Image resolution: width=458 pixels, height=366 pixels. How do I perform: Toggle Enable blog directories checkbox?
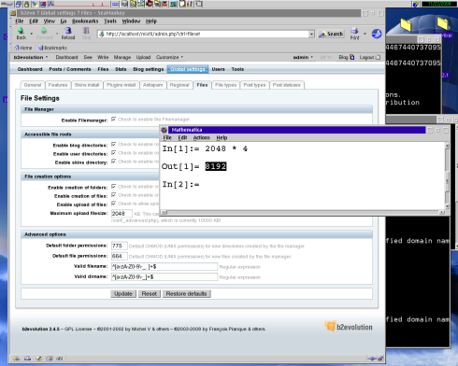click(114, 145)
